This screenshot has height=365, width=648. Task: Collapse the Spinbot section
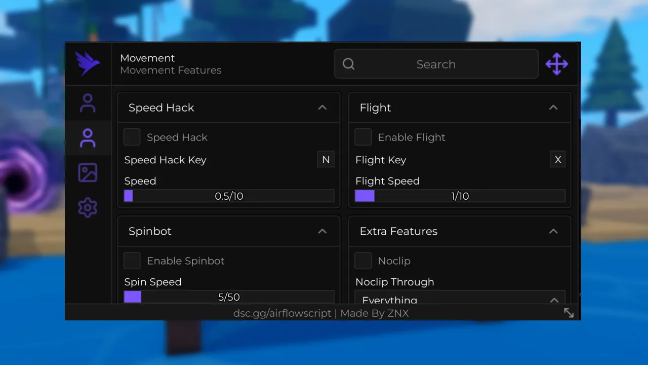click(x=322, y=231)
